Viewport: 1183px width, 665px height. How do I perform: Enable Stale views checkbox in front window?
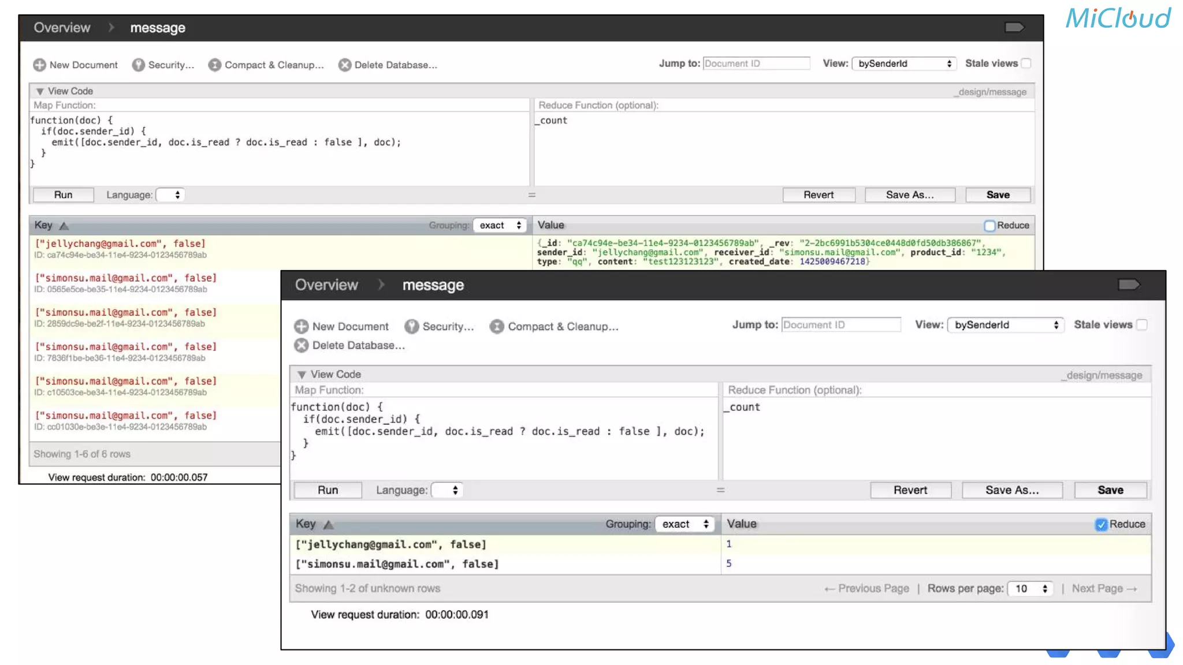pyautogui.click(x=1142, y=324)
